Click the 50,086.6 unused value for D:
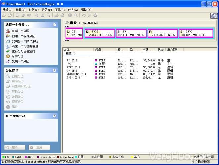This screenshot has height=165, width=219. (149, 67)
